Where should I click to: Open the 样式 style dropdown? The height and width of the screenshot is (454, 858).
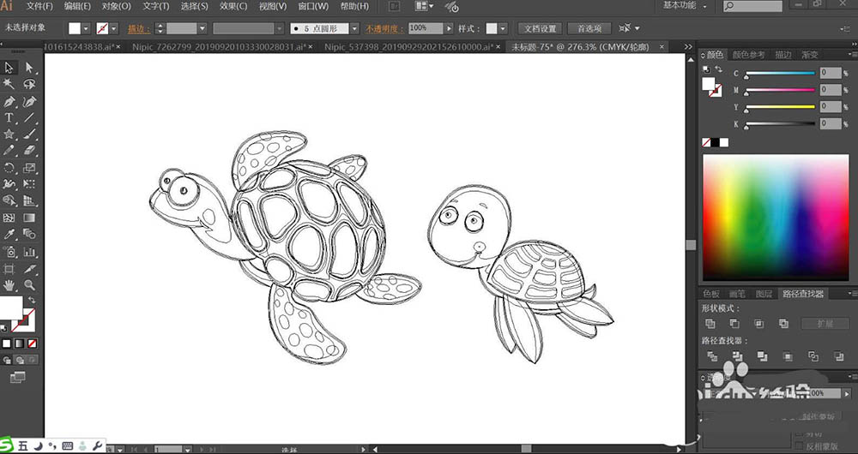tap(503, 28)
